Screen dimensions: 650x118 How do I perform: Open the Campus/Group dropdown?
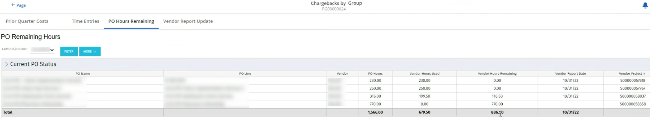point(43,50)
